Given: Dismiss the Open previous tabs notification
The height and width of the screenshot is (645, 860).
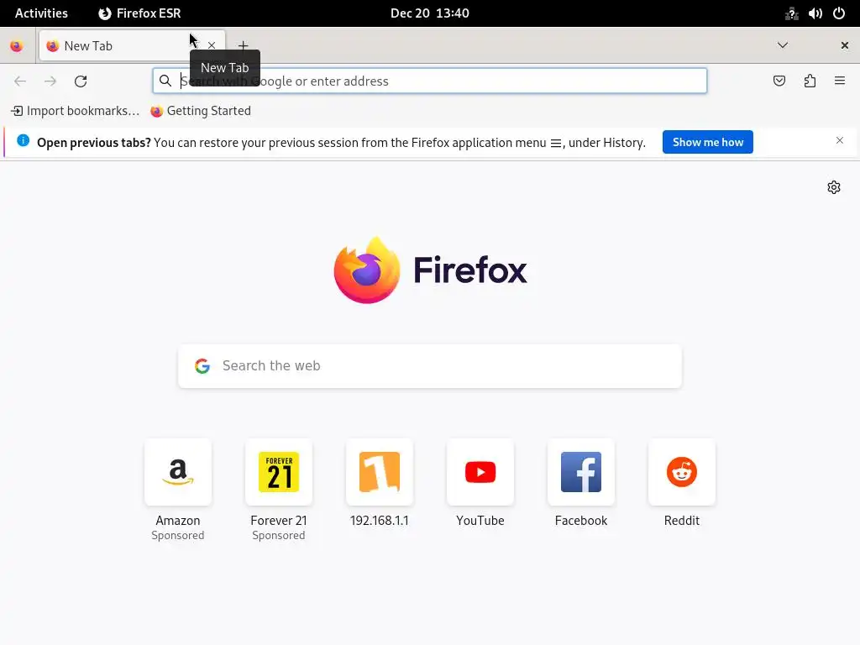Looking at the screenshot, I should pyautogui.click(x=840, y=140).
